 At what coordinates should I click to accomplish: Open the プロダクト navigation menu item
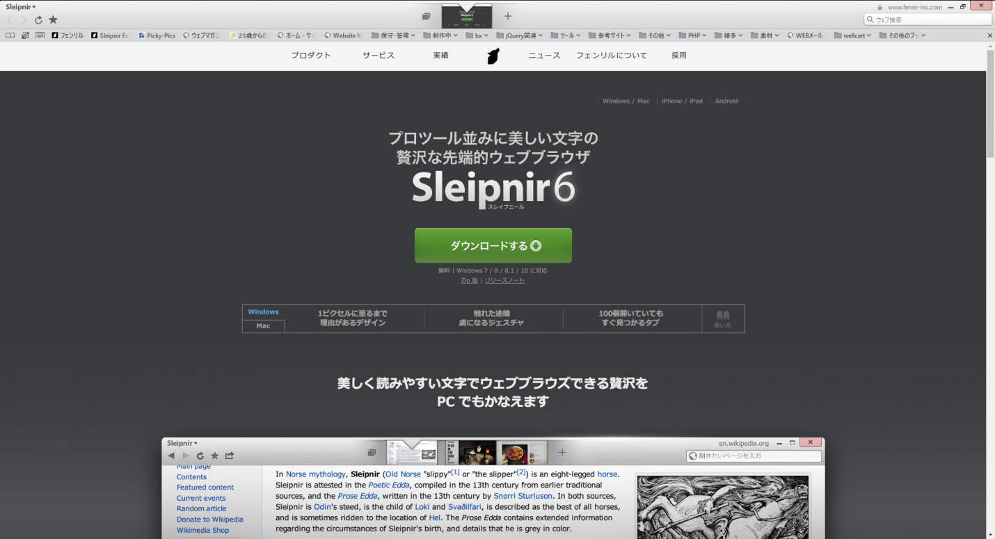click(x=311, y=56)
